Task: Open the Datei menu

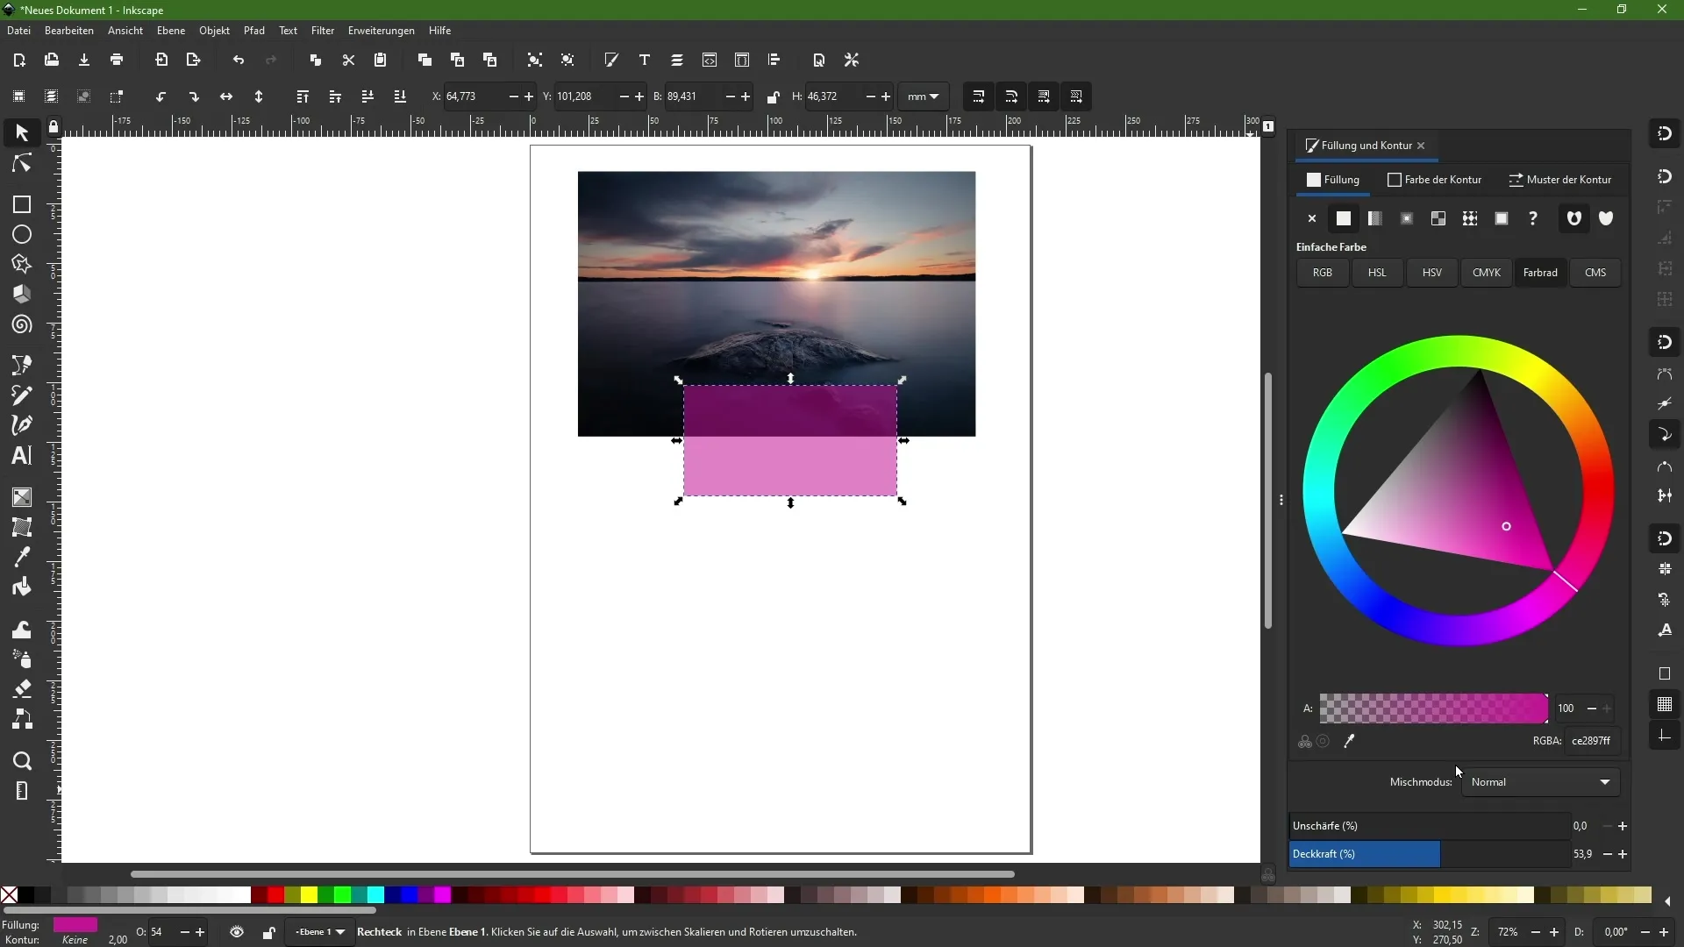Action: (18, 31)
